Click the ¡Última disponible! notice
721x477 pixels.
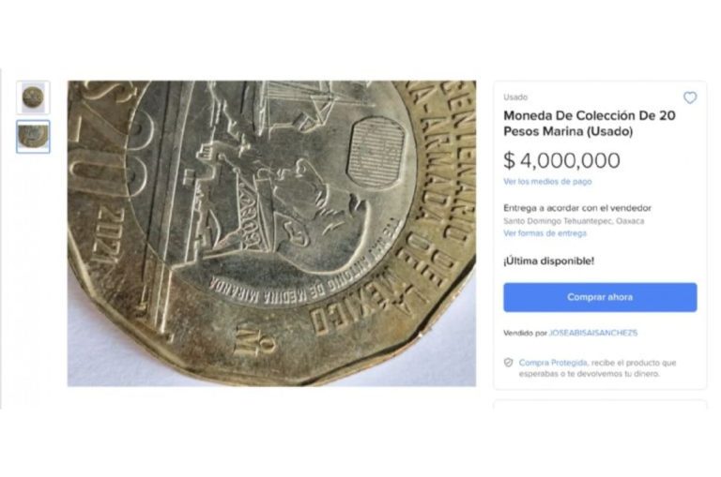(548, 261)
